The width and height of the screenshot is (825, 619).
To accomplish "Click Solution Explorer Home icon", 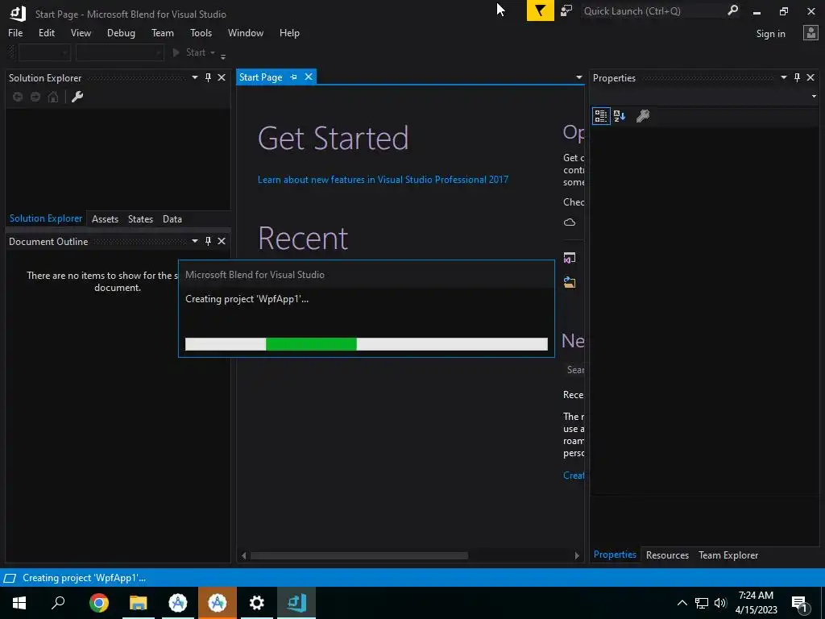I will point(53,97).
